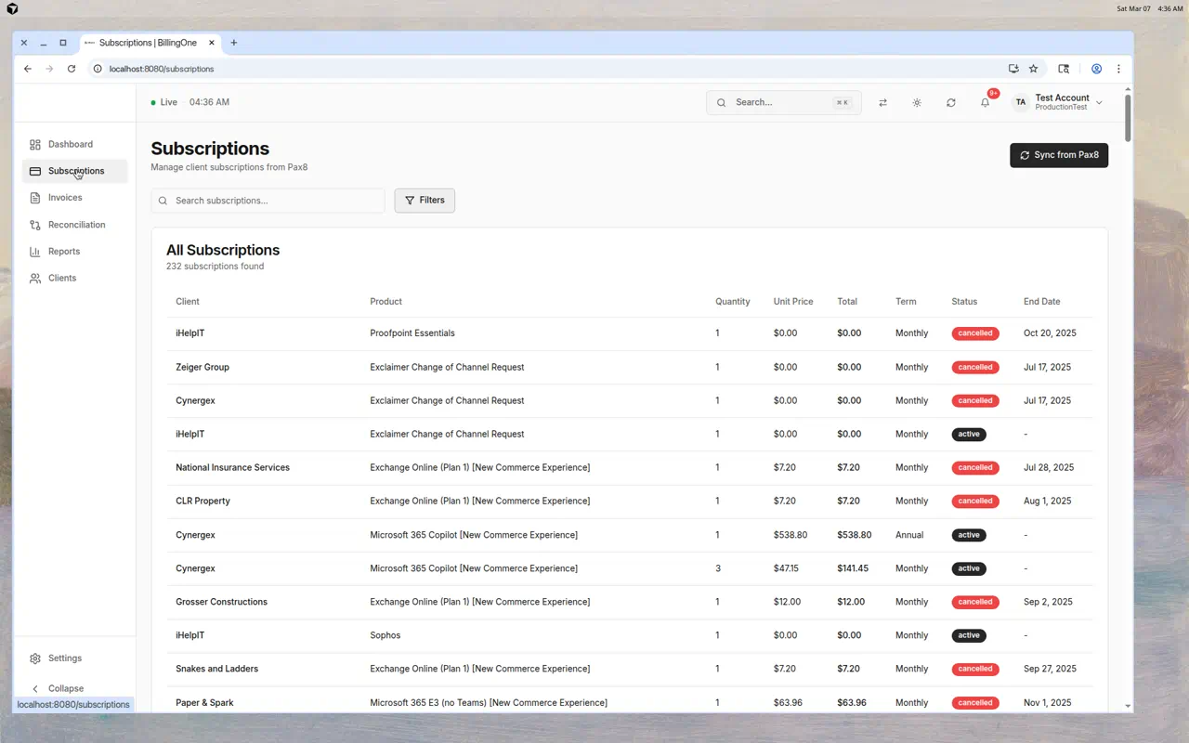Click the OS logo in top-left corner
This screenshot has width=1189, height=743.
[x=12, y=8]
